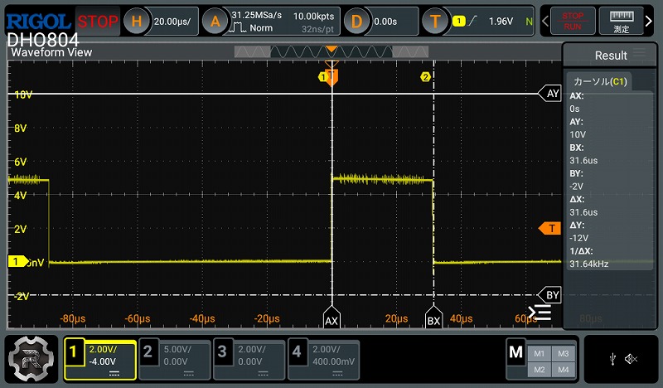
Task: Click the orange trigger level marker T
Action: point(549,228)
